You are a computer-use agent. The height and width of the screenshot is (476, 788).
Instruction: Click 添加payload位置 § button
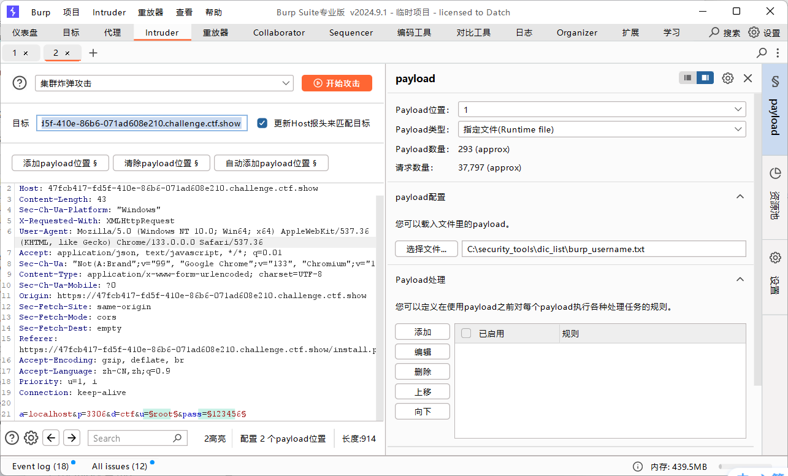(60, 163)
